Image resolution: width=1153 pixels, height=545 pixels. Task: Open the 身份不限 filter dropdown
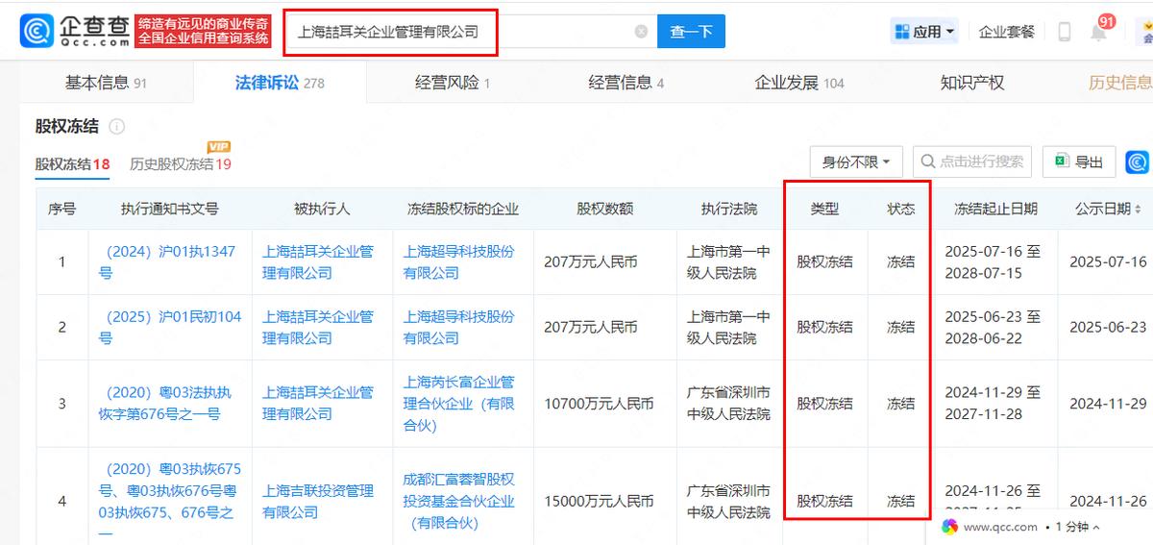856,162
